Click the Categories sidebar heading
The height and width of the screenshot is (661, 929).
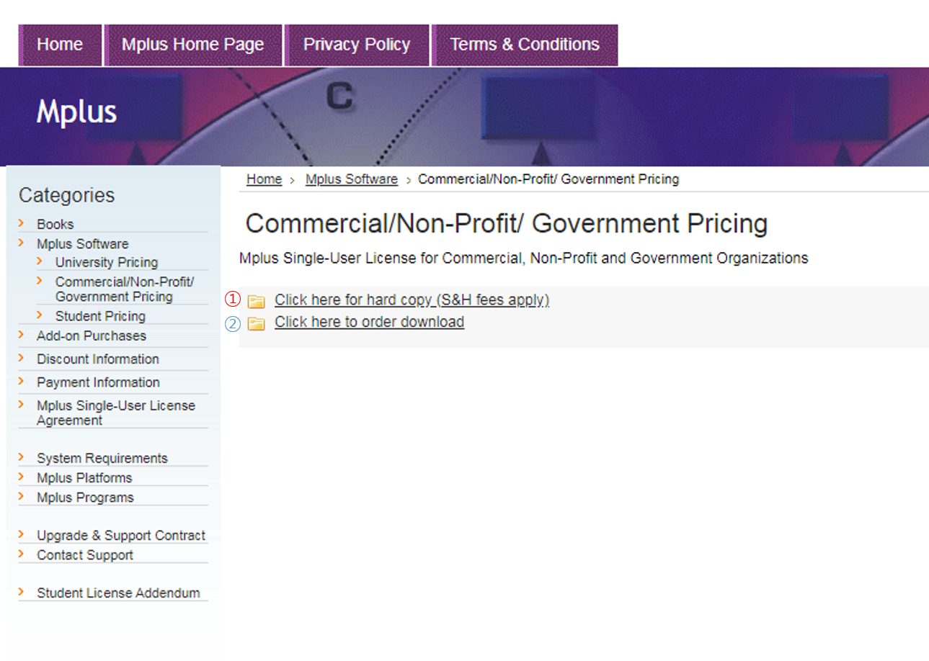pyautogui.click(x=66, y=195)
